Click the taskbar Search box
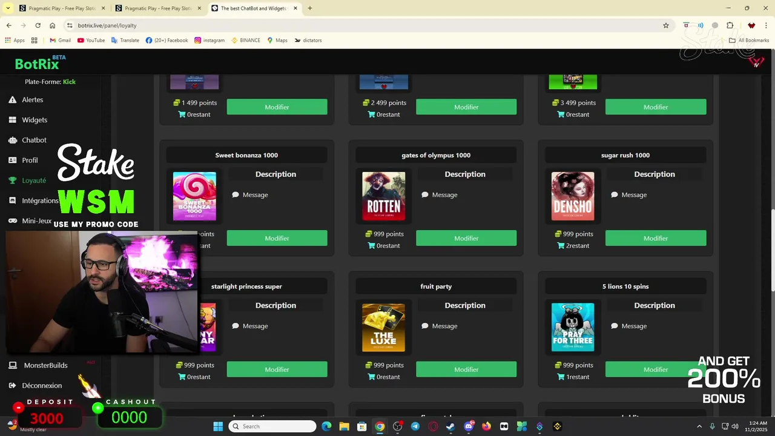Image resolution: width=775 pixels, height=436 pixels. tap(273, 426)
